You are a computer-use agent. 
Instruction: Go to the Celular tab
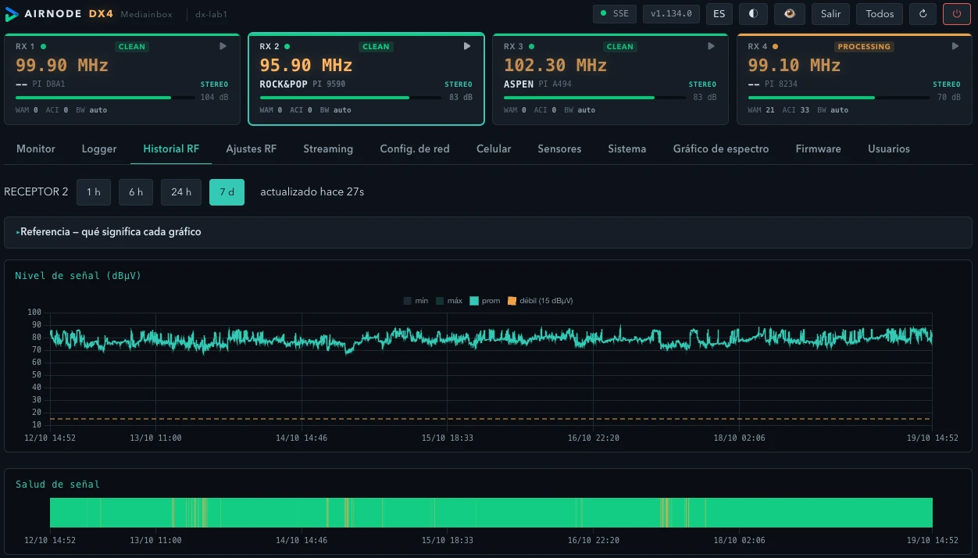494,148
